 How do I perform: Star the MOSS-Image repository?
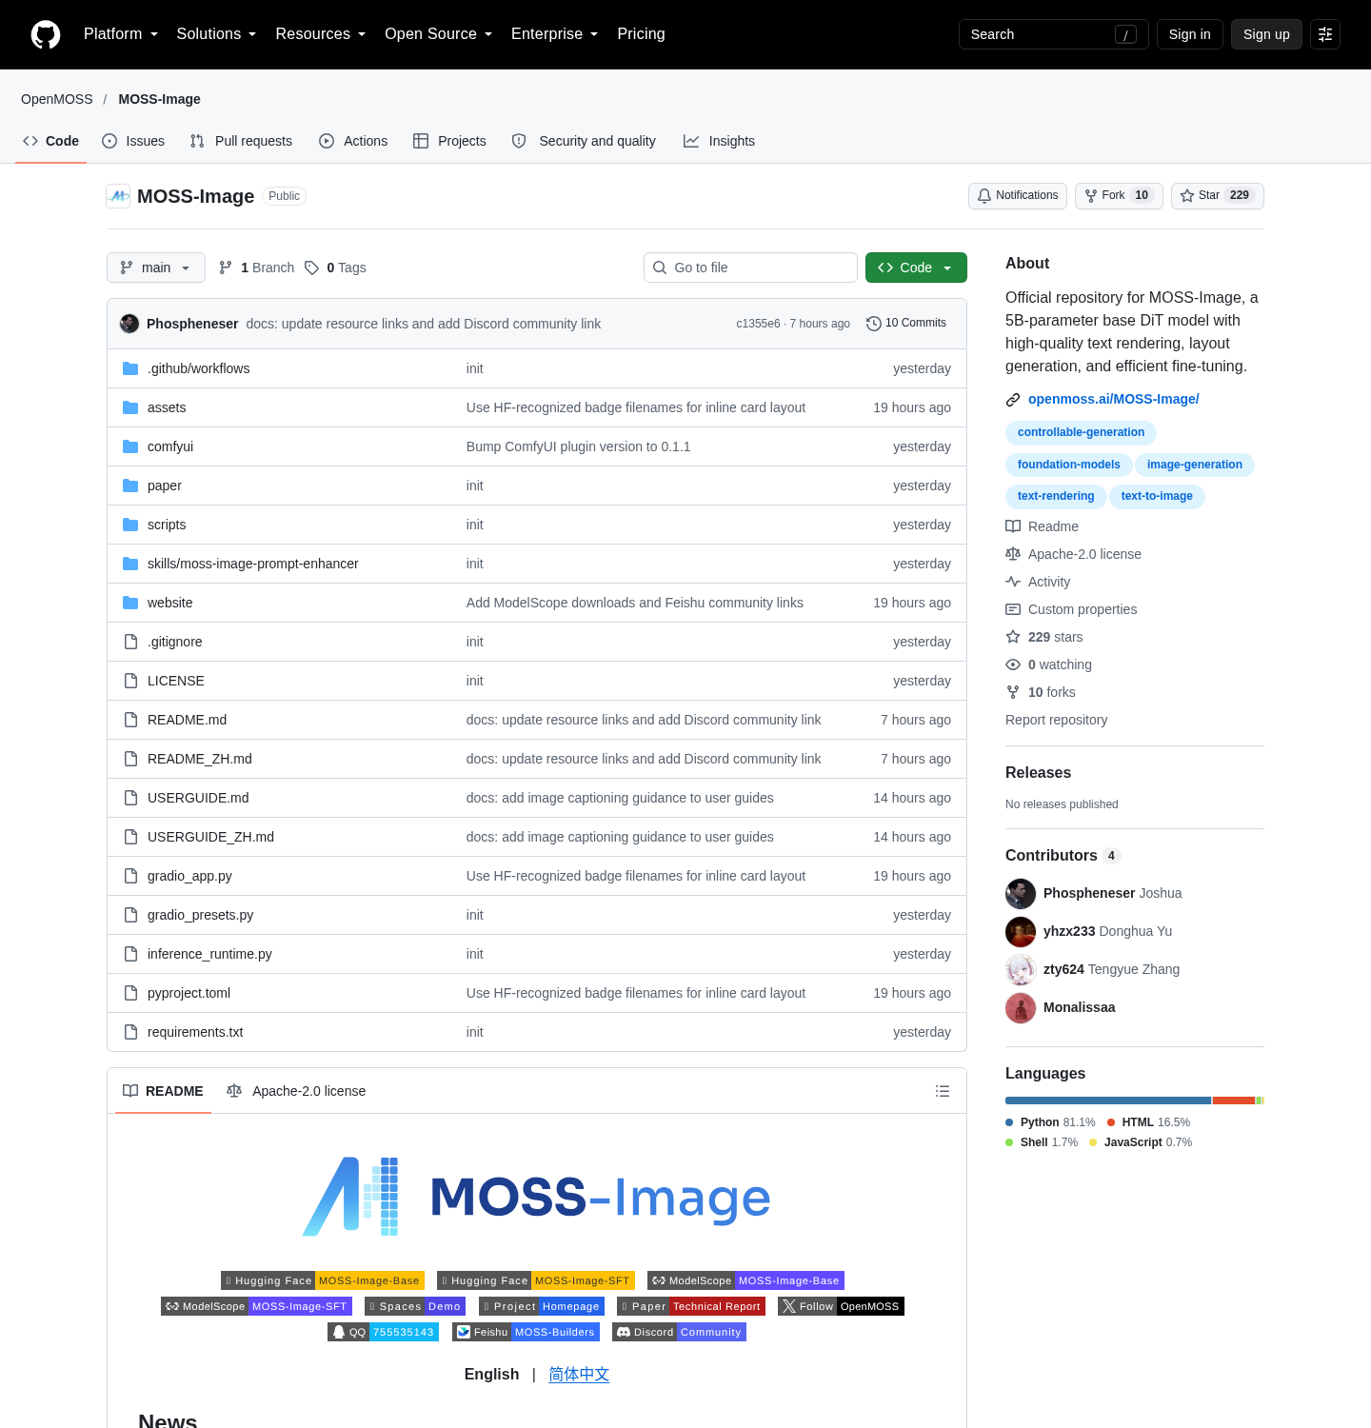click(x=1217, y=196)
